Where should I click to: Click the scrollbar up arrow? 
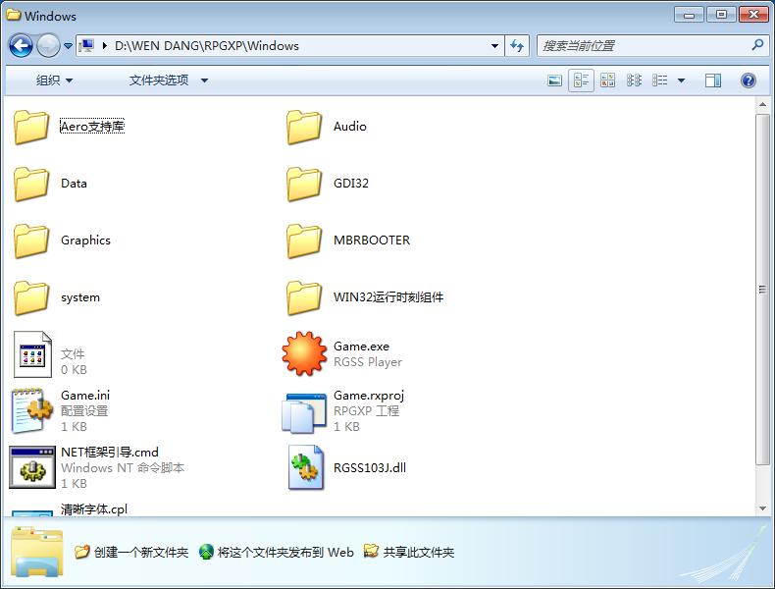click(x=762, y=104)
